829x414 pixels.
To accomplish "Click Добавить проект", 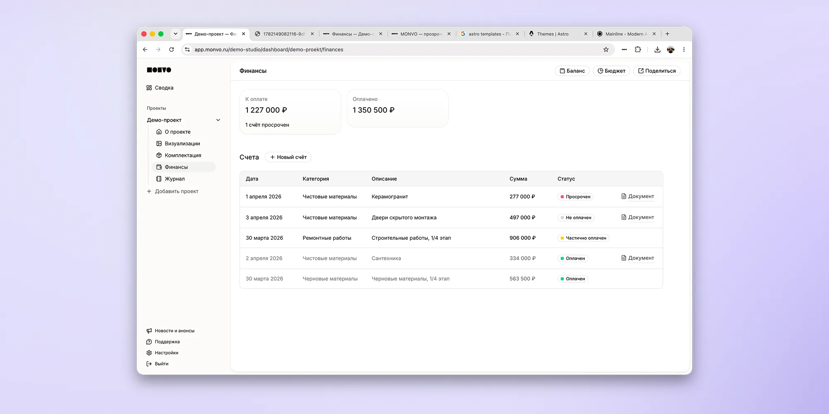I will tap(172, 191).
